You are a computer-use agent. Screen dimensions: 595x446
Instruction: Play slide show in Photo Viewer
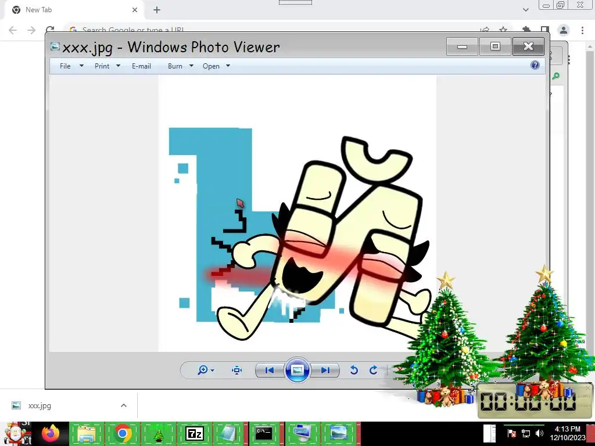297,370
